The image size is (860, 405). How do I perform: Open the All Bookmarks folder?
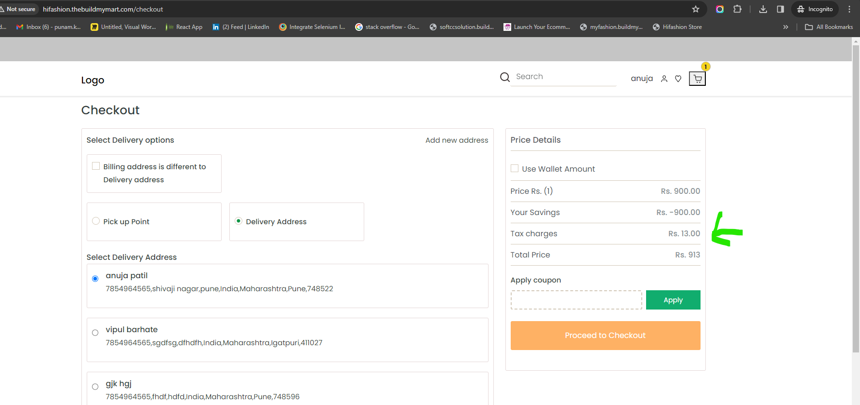click(829, 27)
